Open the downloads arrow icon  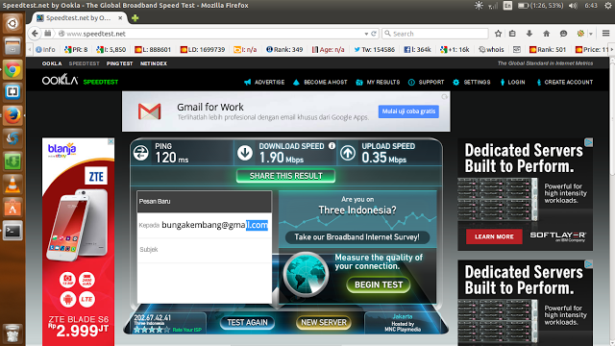529,34
